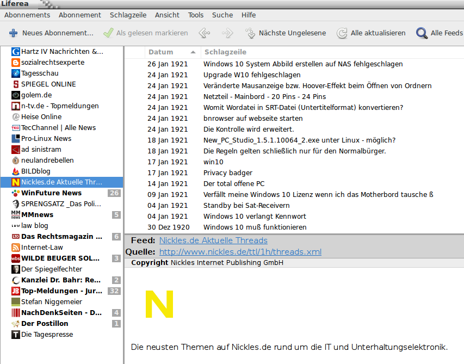Click the Alle aktualisieren refresh icon
Image resolution: width=464 pixels, height=364 pixels.
tap(342, 33)
